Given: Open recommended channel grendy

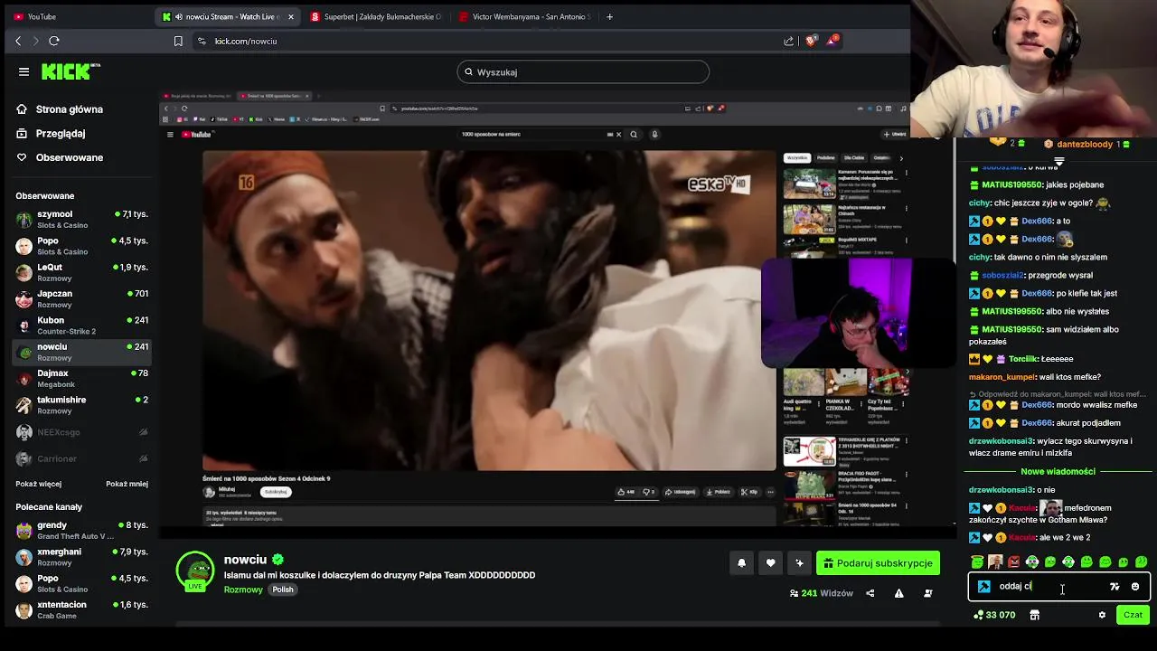Looking at the screenshot, I should coord(81,530).
